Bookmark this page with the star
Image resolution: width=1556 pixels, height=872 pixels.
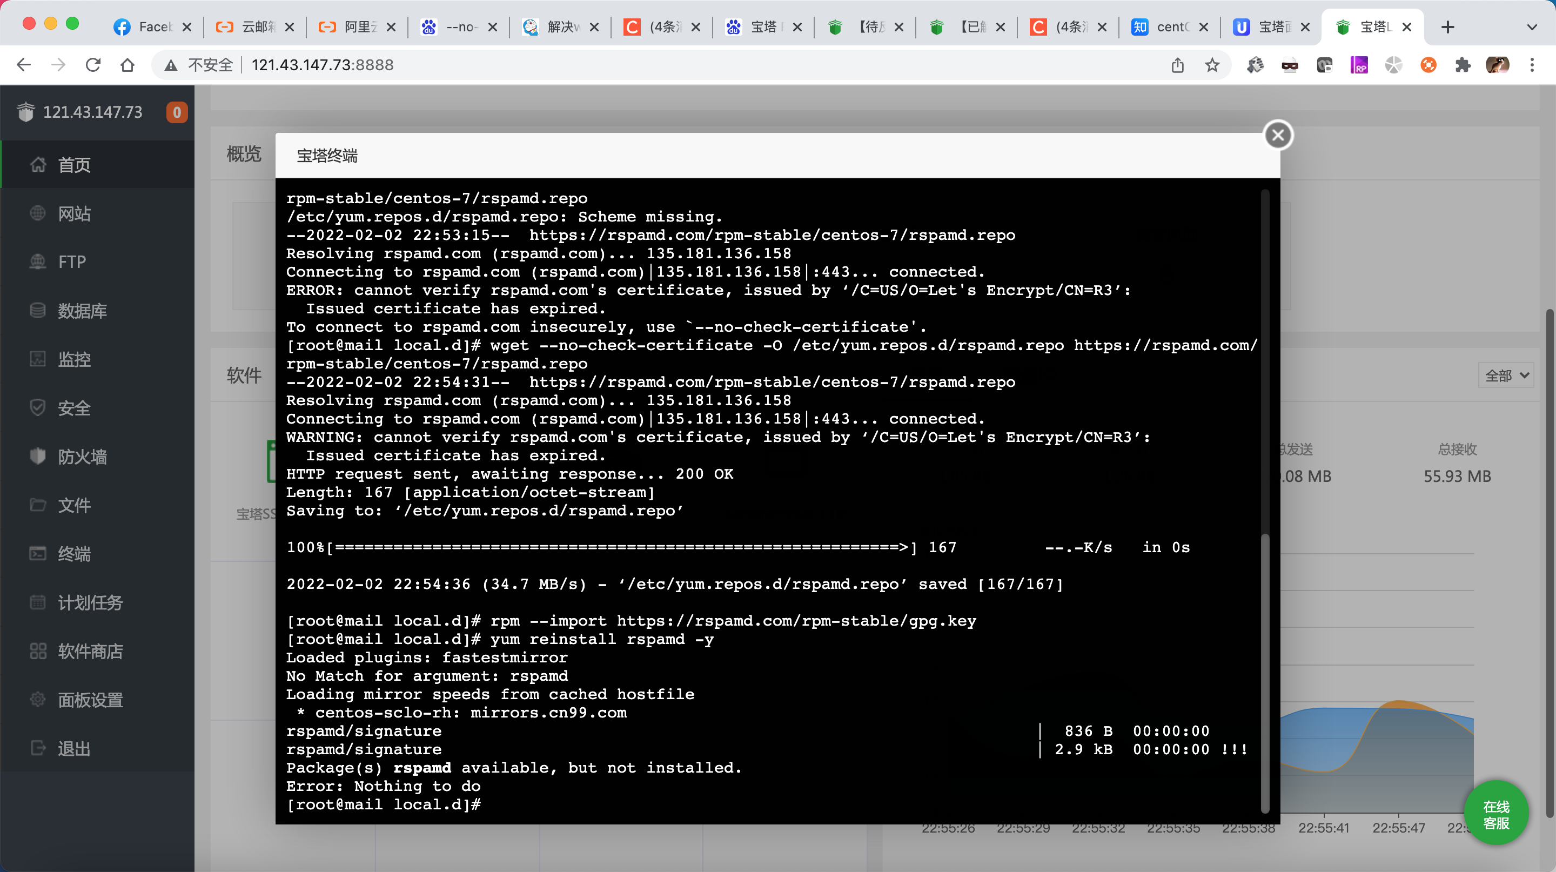click(x=1212, y=65)
